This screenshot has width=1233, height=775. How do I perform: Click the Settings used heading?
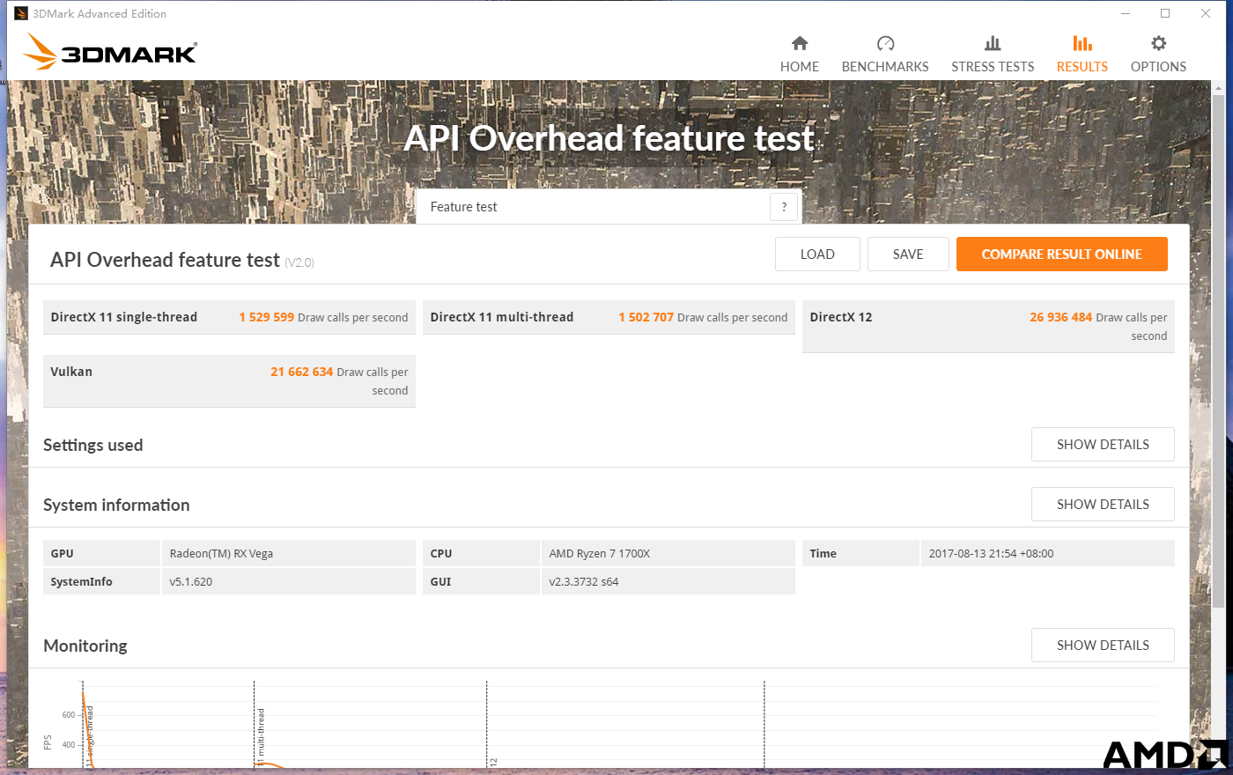tap(92, 445)
